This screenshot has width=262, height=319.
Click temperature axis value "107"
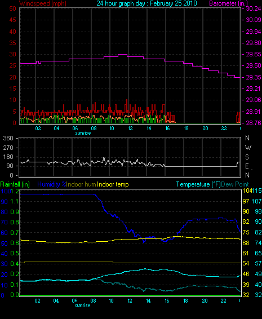coord(257,201)
